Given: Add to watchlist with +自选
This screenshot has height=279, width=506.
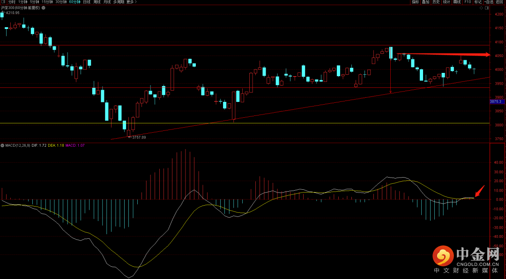Looking at the screenshot, I should click(x=489, y=2).
